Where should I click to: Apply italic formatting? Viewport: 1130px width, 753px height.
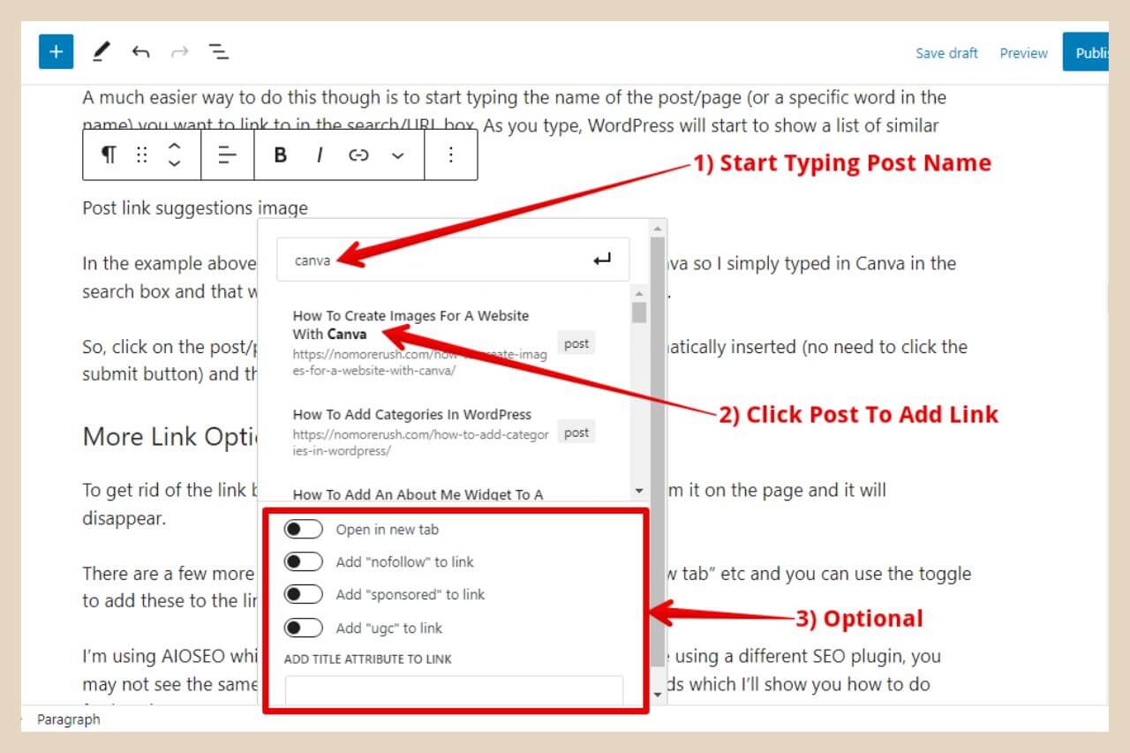coord(319,154)
